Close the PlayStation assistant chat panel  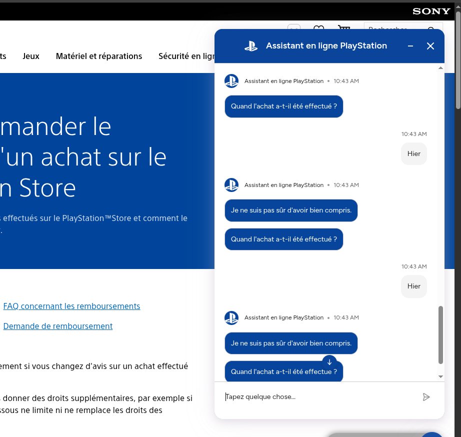point(430,46)
